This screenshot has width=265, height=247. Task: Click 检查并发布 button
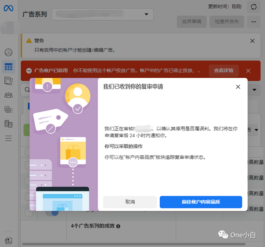point(227,22)
